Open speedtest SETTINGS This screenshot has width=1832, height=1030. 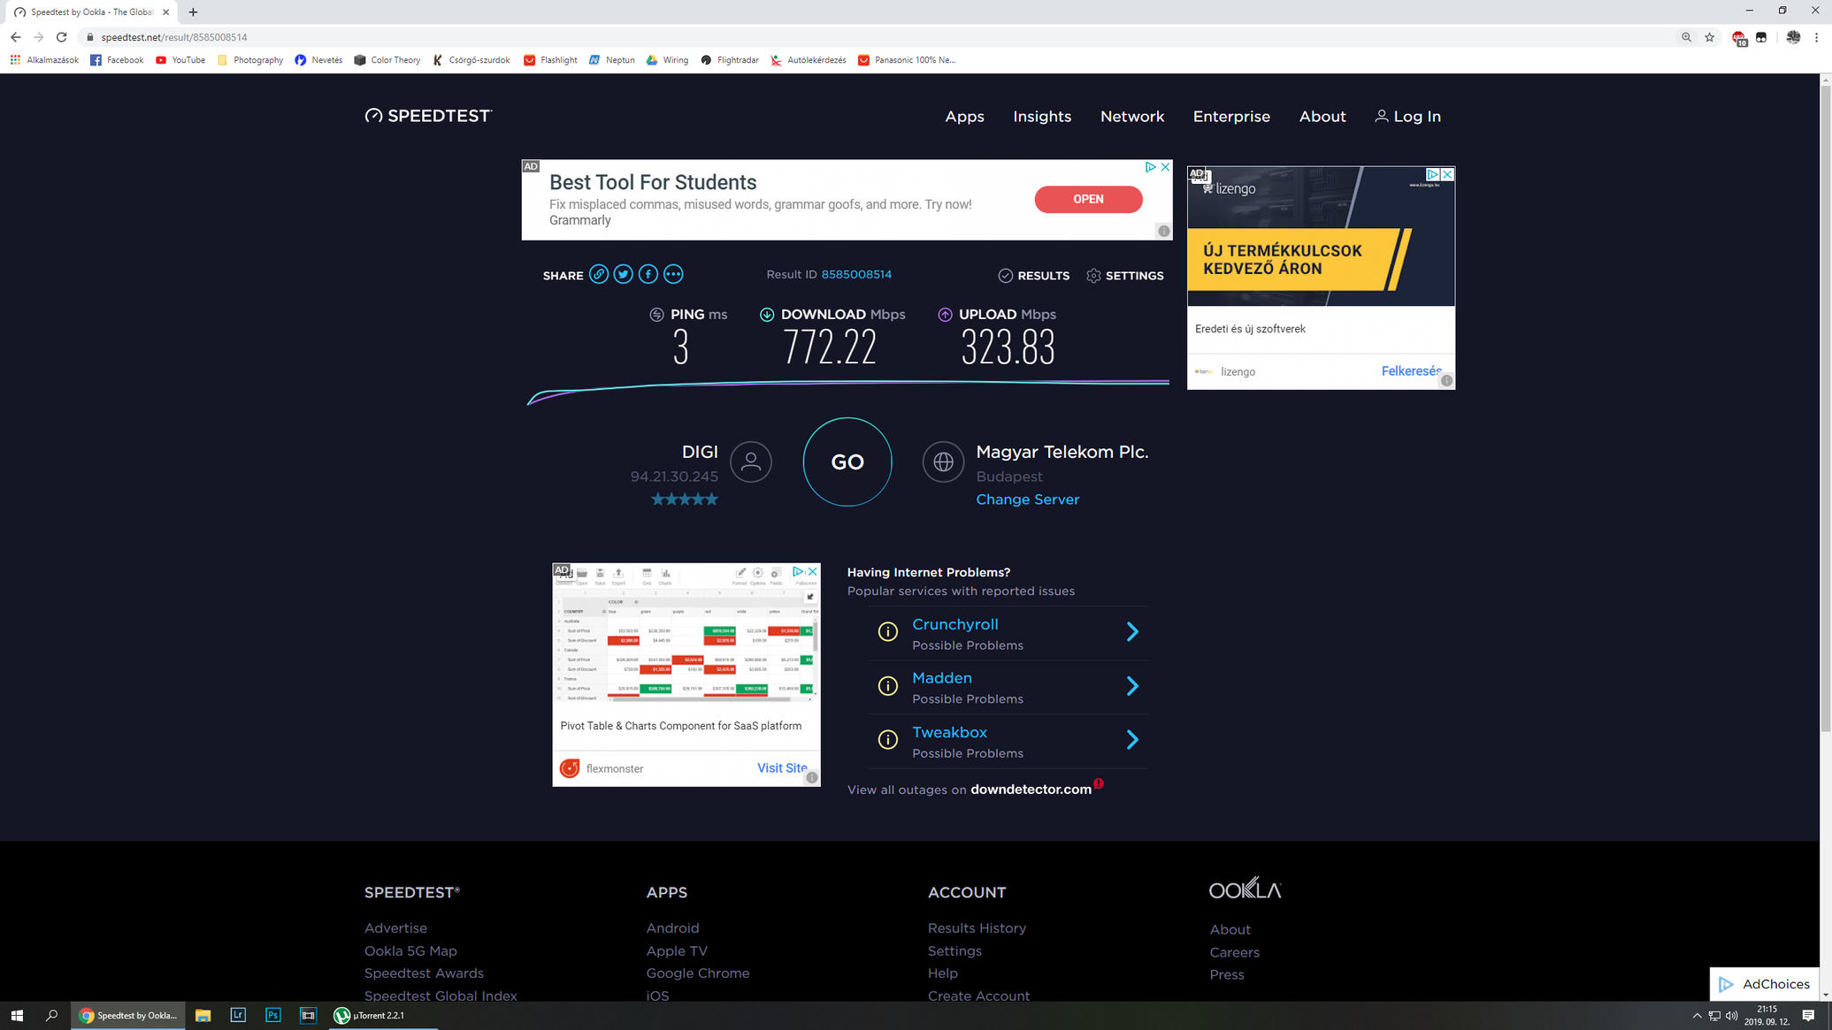(1125, 276)
